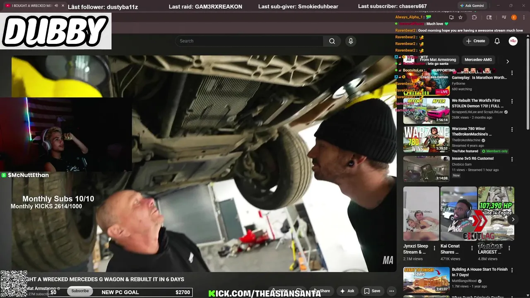Show more filter chips with right arrow
The image size is (530, 298).
click(508, 61)
